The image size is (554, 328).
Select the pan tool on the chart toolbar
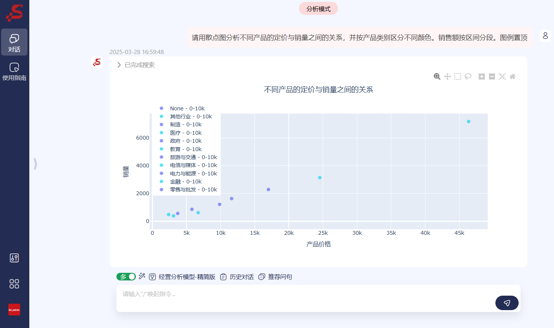point(447,76)
